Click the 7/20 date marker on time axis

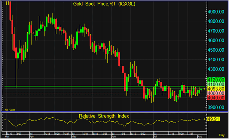click(x=181, y=134)
